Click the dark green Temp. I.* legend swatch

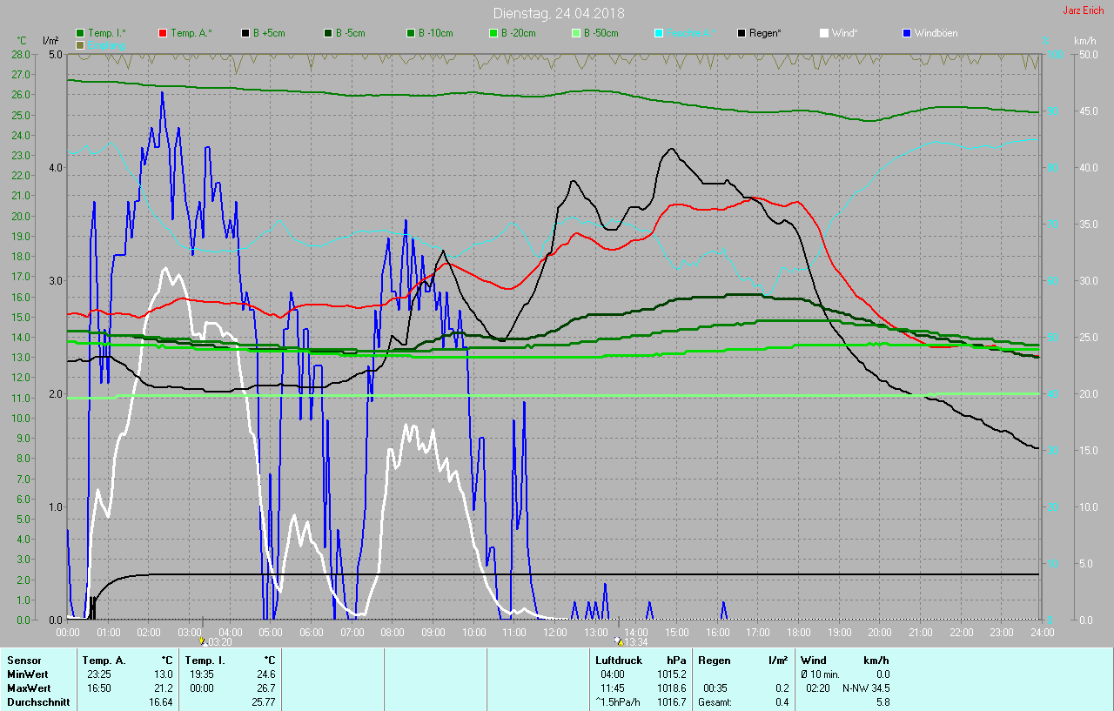click(81, 33)
